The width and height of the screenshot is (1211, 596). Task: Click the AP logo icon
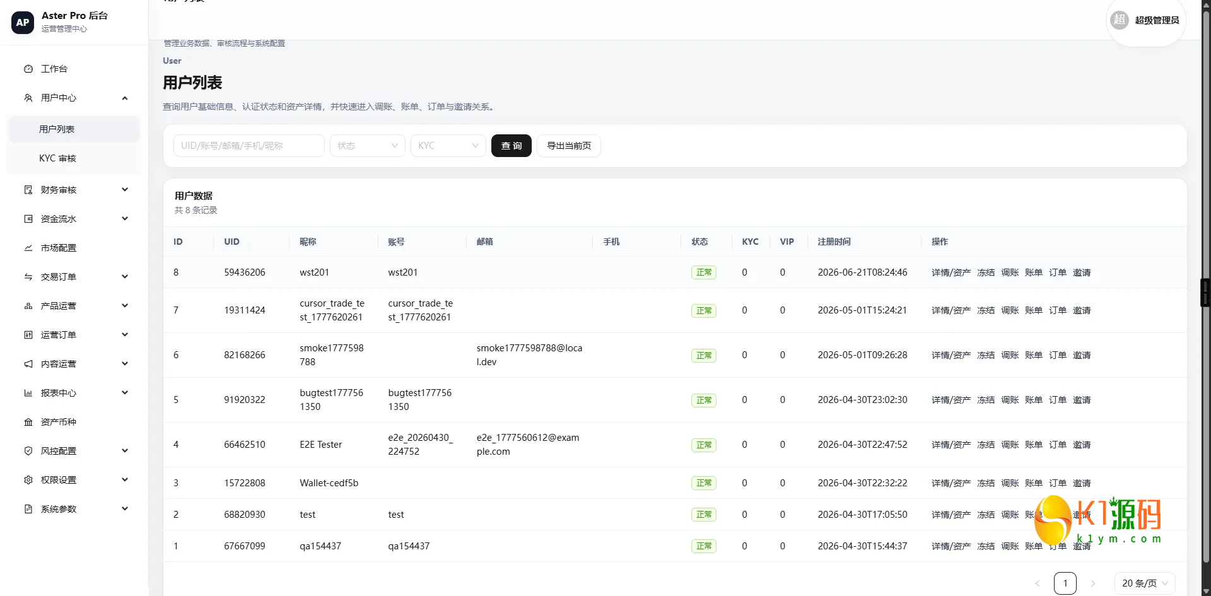[23, 22]
